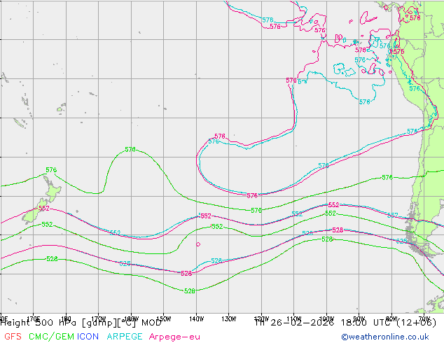The height and width of the screenshot is (343, 444).
Task: Click the 140W longitude axis label
Action: tap(196, 319)
